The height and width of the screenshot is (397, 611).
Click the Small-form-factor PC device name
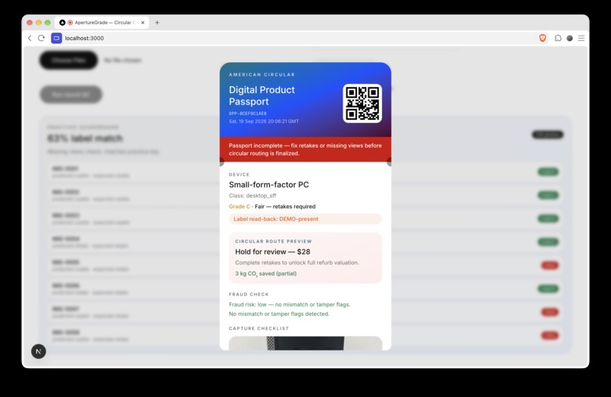click(x=269, y=185)
